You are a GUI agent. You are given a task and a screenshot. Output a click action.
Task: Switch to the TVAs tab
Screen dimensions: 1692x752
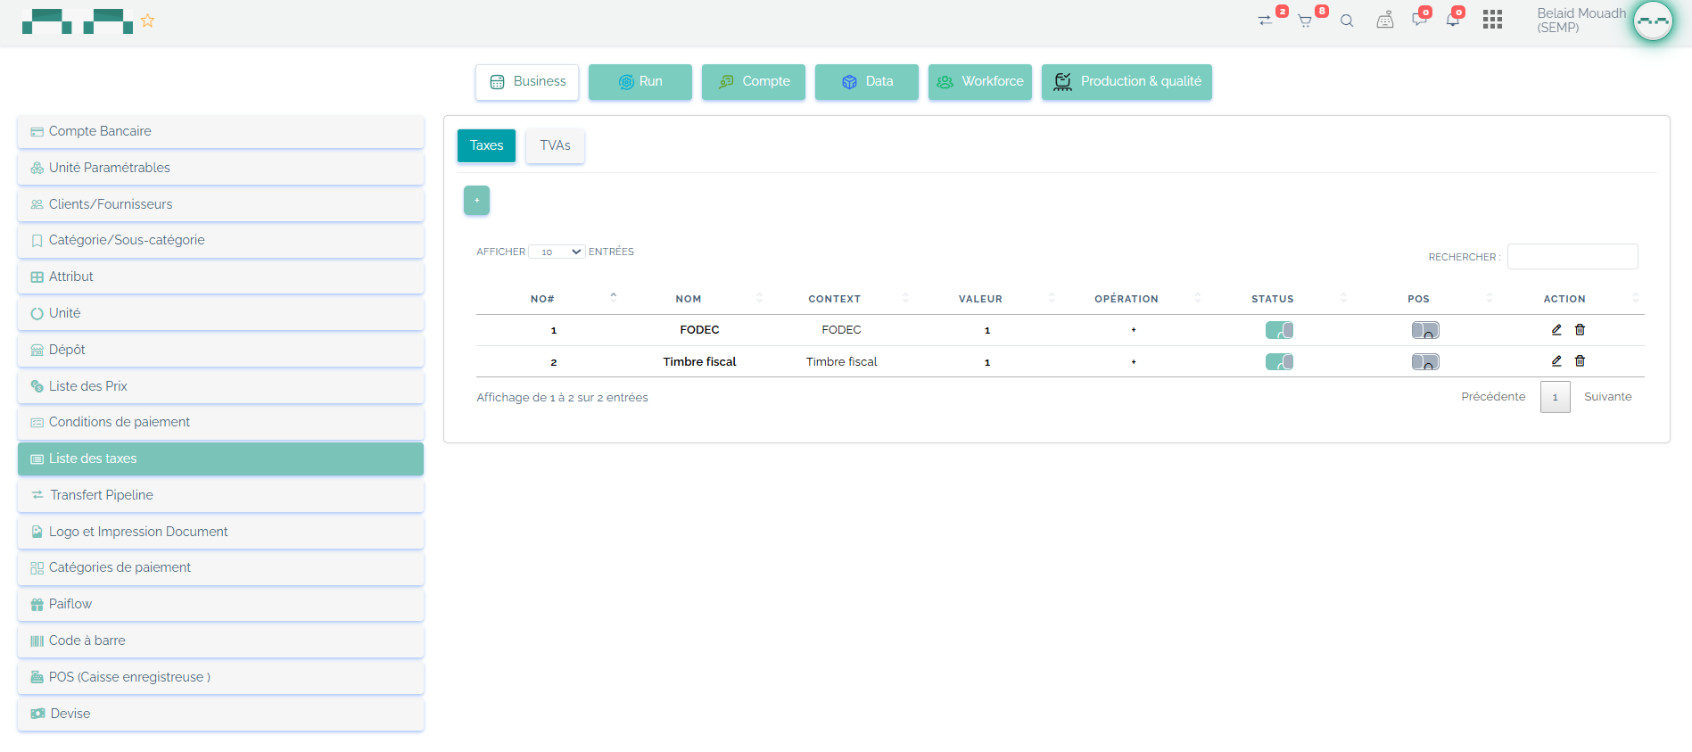(555, 145)
